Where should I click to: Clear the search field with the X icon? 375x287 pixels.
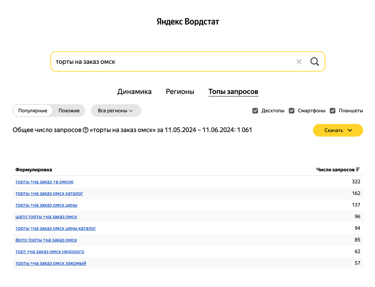point(299,62)
